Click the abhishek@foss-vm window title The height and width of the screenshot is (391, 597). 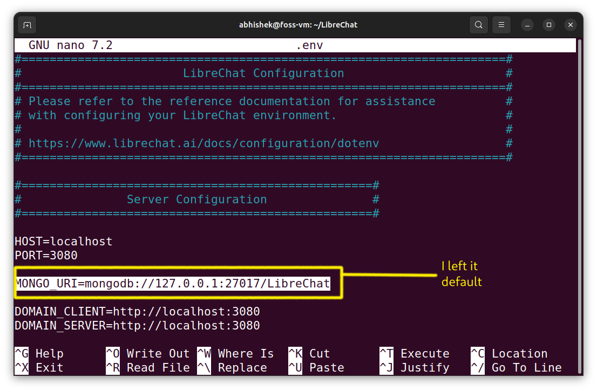(298, 25)
